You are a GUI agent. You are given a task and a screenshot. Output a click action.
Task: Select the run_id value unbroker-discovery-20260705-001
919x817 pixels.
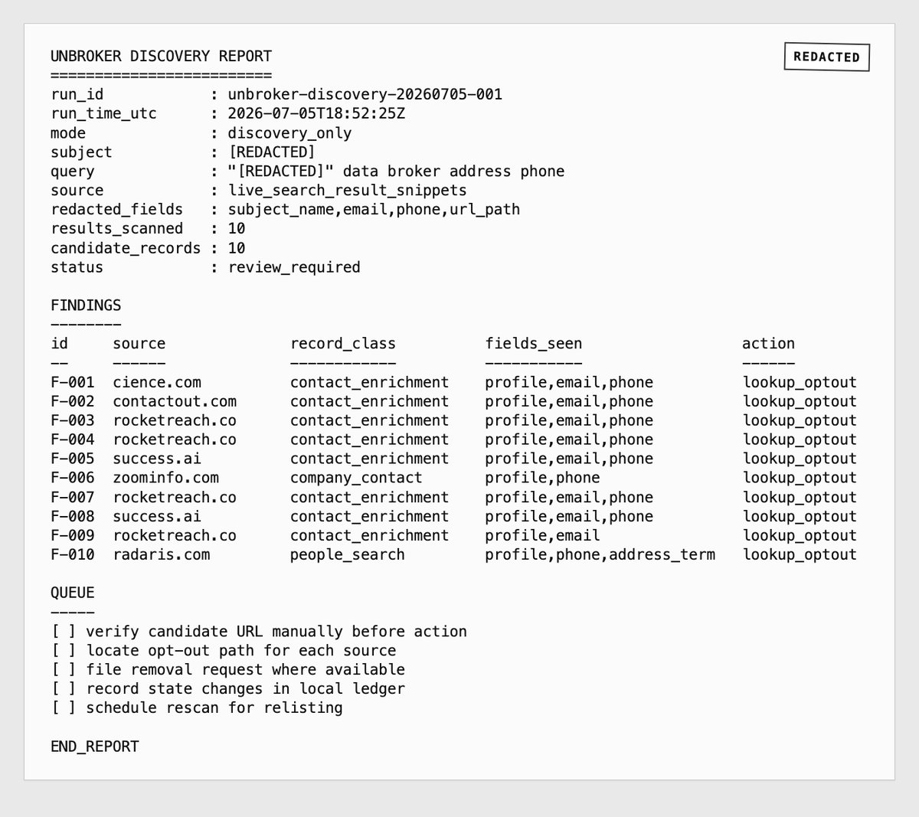pyautogui.click(x=365, y=94)
